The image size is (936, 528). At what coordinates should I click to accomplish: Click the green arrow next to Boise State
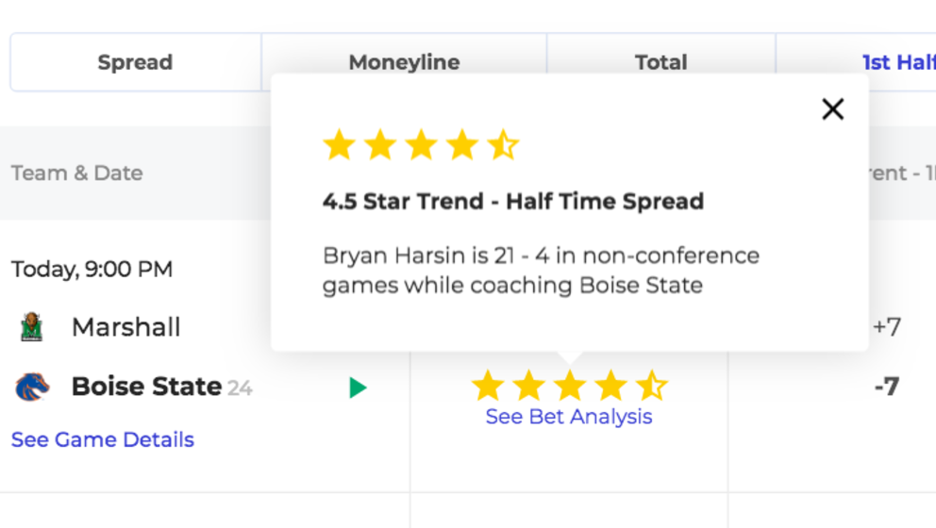(358, 388)
